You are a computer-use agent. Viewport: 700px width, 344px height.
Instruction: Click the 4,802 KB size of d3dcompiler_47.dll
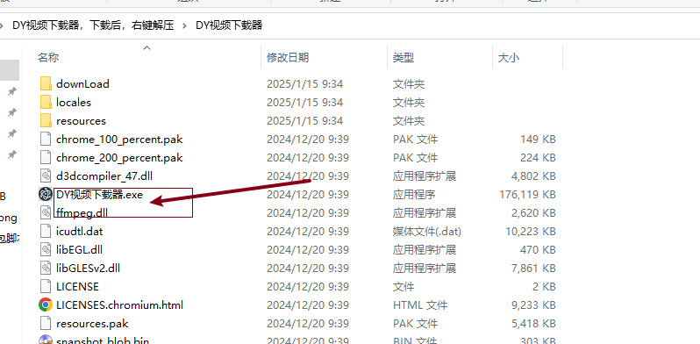533,176
